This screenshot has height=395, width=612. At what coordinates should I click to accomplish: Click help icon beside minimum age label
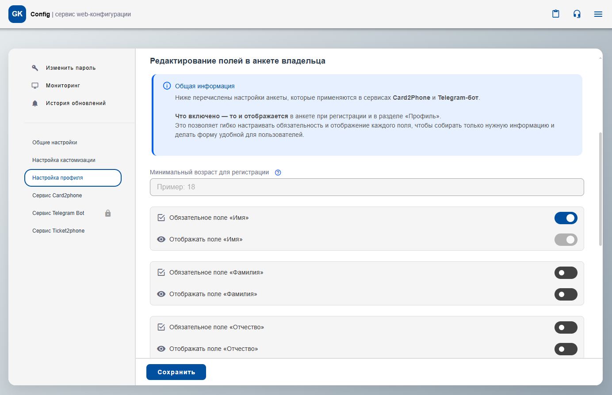coord(278,173)
